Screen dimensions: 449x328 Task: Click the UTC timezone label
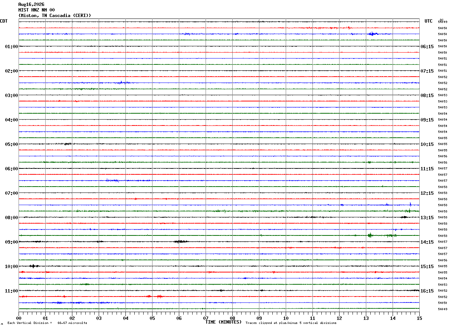pos(429,21)
